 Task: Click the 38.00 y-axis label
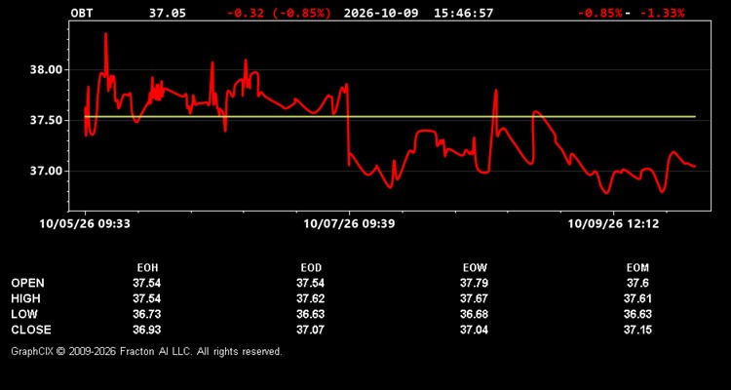pos(46,70)
